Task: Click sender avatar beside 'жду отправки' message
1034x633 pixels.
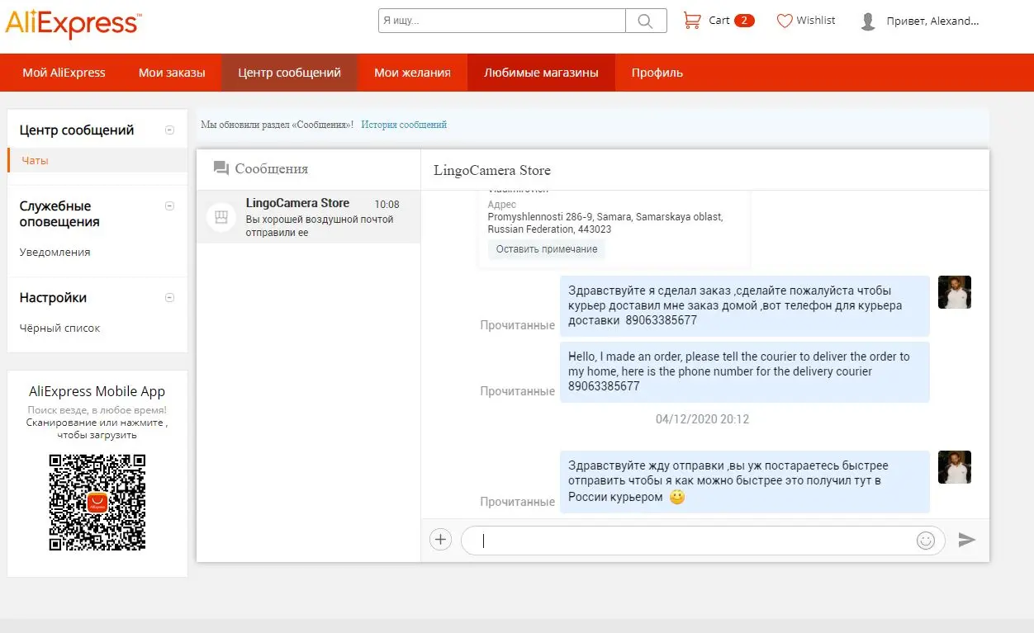Action: [955, 467]
